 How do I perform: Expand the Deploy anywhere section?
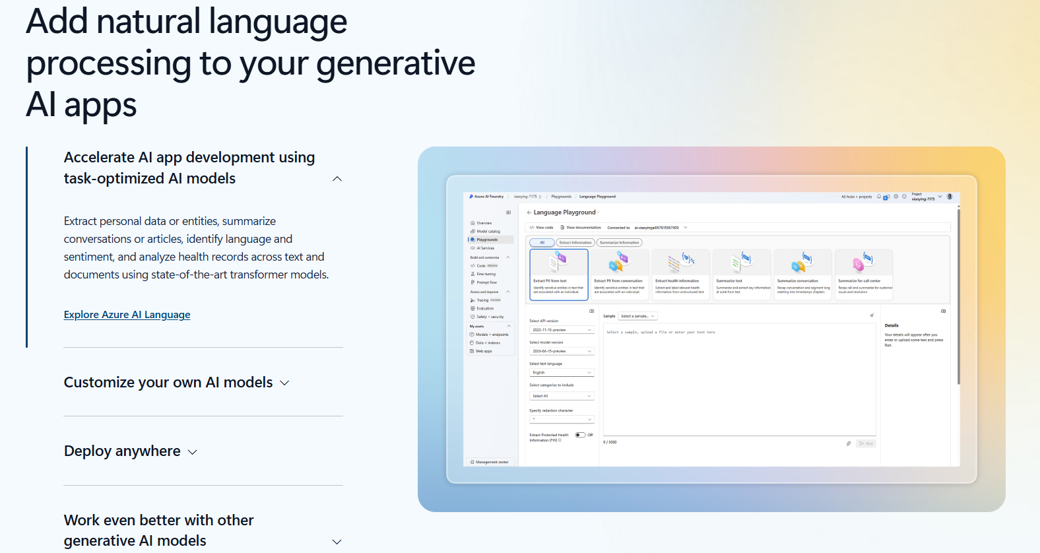tap(131, 451)
